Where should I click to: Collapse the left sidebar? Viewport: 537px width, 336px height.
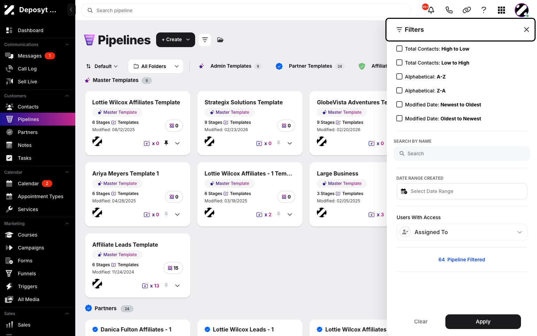(71, 10)
